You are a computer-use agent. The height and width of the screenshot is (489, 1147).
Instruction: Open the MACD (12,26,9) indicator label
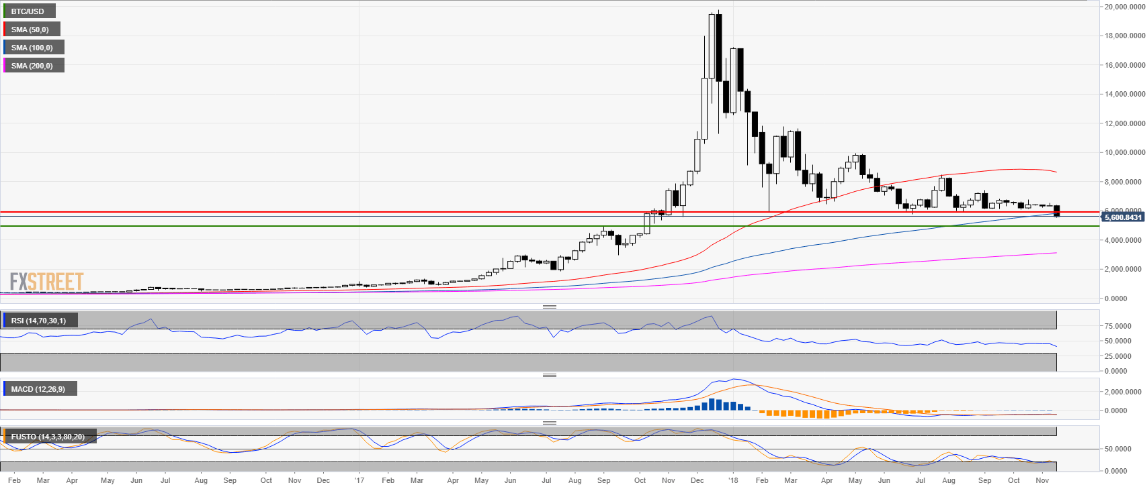pyautogui.click(x=38, y=389)
